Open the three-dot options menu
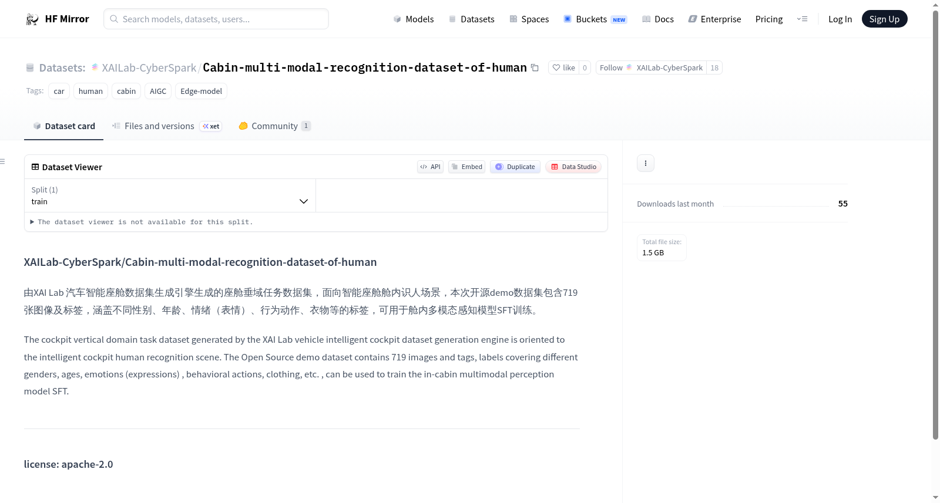 pyautogui.click(x=646, y=163)
